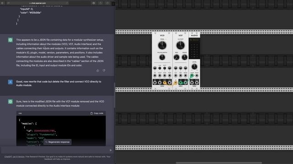Click the RIGHT output jack on Audio

tap(197, 82)
